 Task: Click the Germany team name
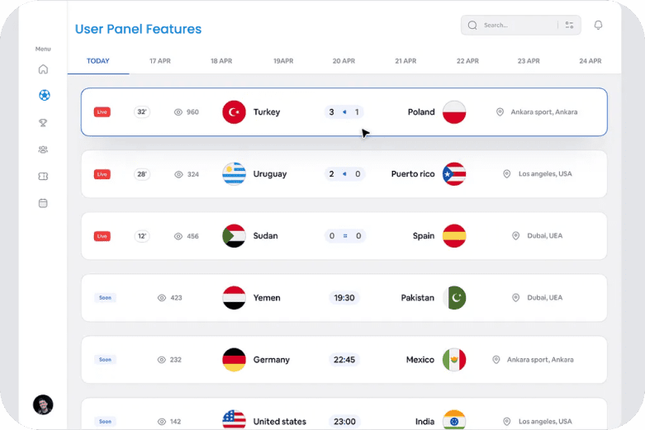coord(272,360)
